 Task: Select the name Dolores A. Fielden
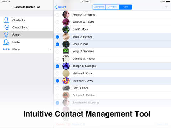click(x=83, y=95)
